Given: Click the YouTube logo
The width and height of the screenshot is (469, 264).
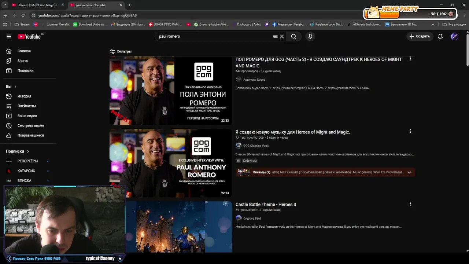Looking at the screenshot, I should (29, 36).
